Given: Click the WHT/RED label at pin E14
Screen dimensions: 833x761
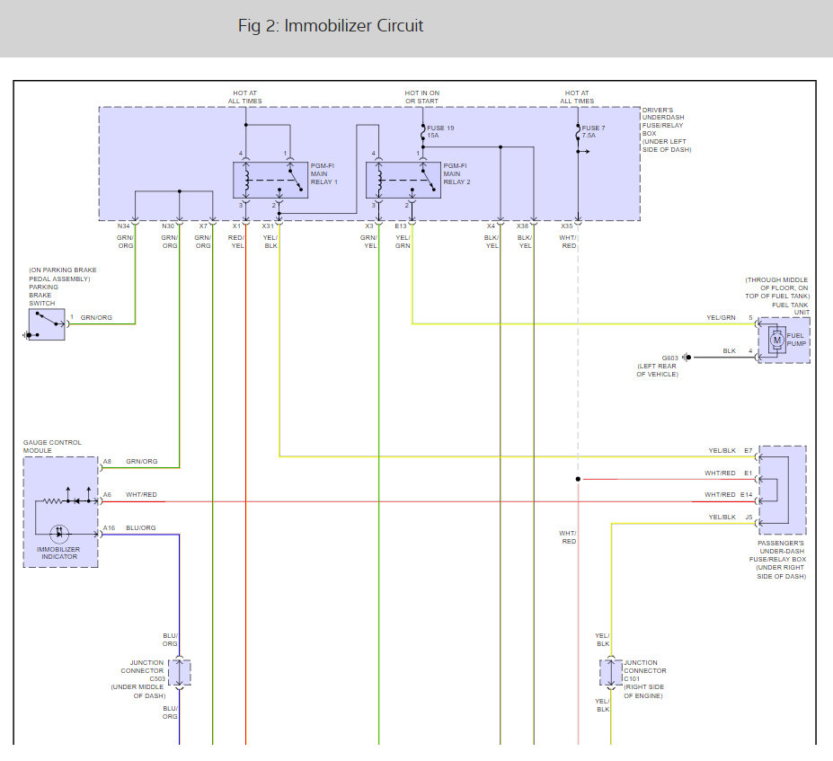Looking at the screenshot, I should [720, 494].
